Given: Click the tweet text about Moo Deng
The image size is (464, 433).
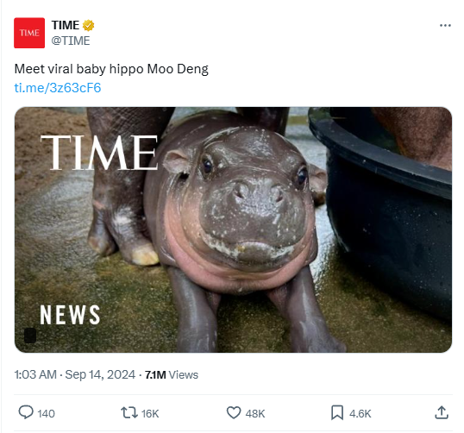Looking at the screenshot, I should 111,69.
